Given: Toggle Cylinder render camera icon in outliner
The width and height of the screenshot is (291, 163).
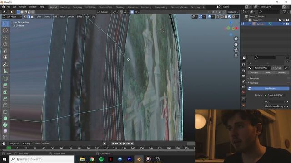Looking at the screenshot, I should [287, 24].
